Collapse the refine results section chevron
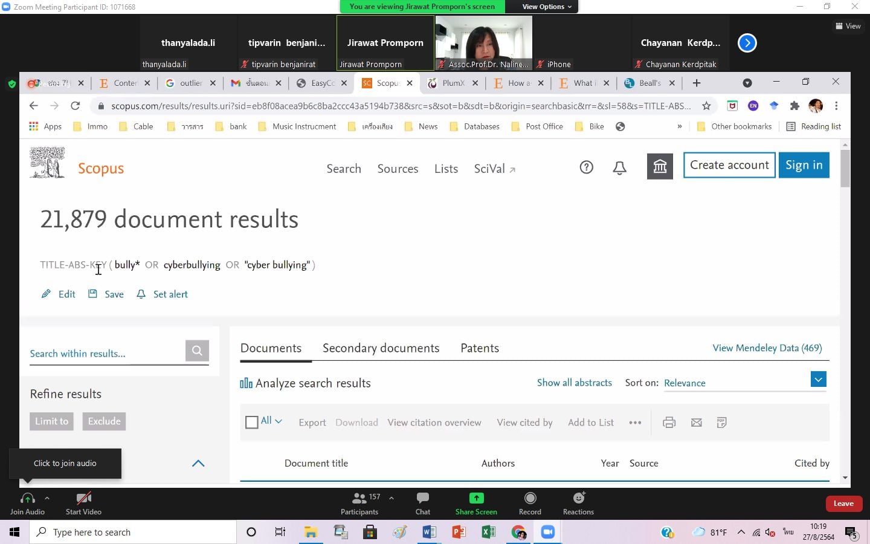 pos(198,464)
